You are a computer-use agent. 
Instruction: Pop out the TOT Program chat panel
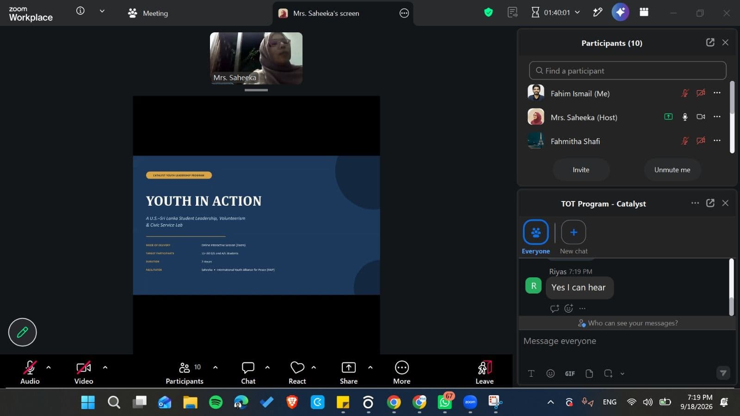pos(710,203)
